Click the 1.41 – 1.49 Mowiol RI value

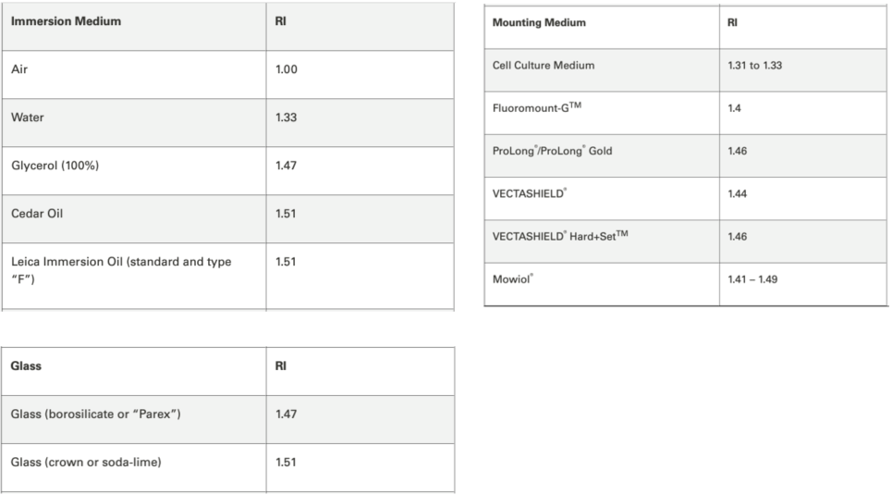752,278
